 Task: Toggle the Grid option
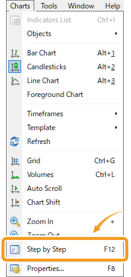tap(65, 161)
